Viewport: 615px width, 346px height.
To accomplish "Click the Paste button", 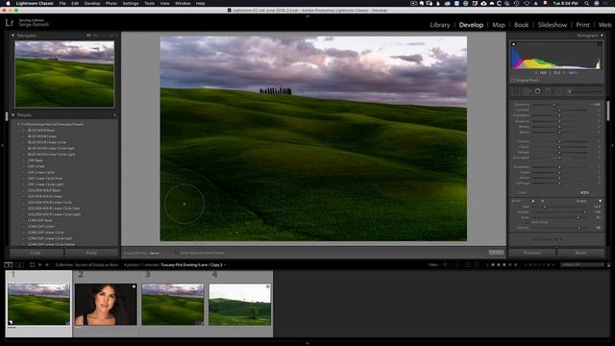I will 92,253.
